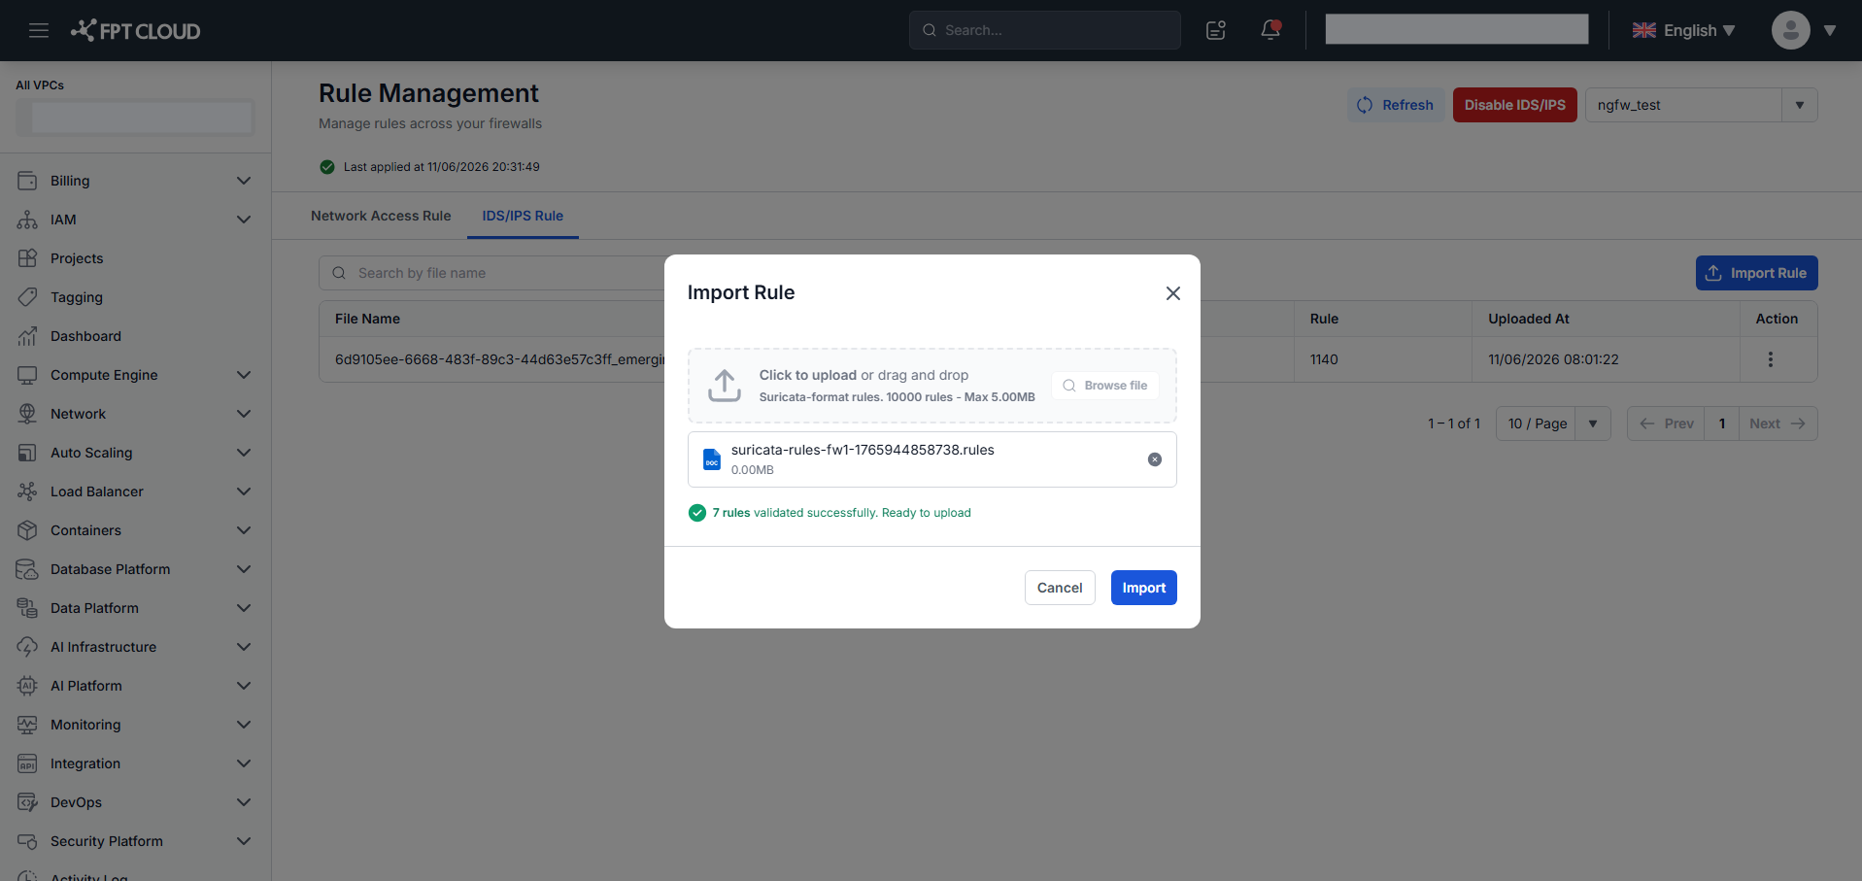Viewport: 1862px width, 881px height.
Task: Go to the Prev page
Action: (1666, 424)
